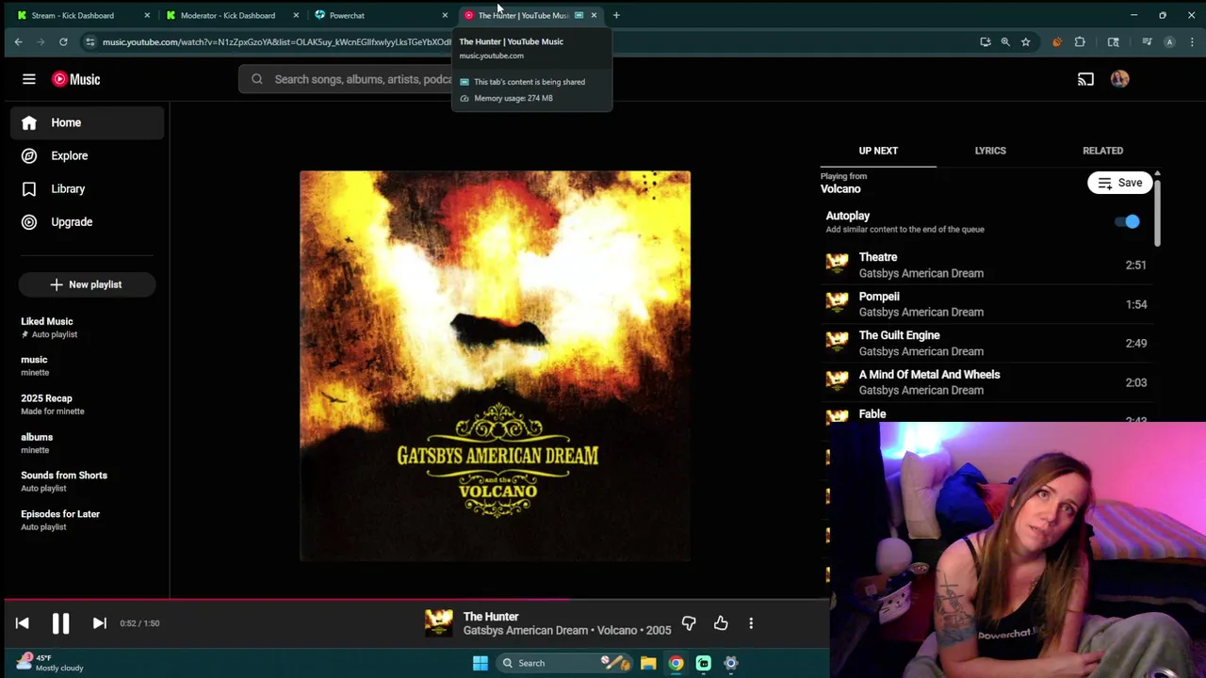Click the Volcano album cover art
This screenshot has height=678, width=1206.
click(495, 365)
